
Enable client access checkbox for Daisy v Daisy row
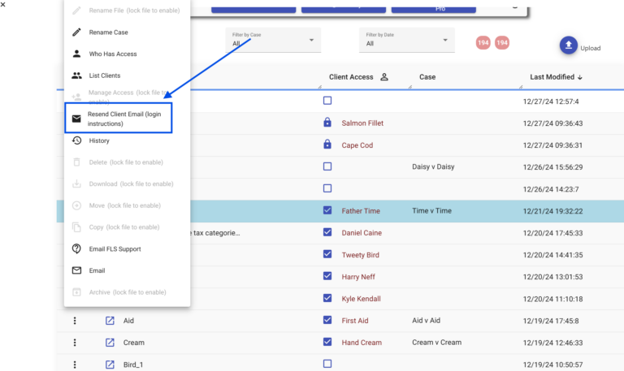click(327, 166)
